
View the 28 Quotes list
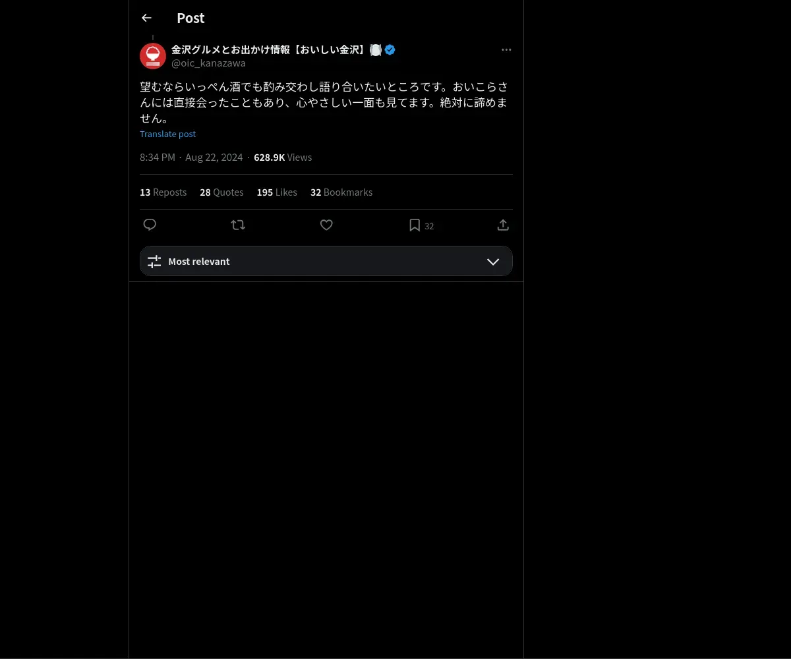coord(221,192)
